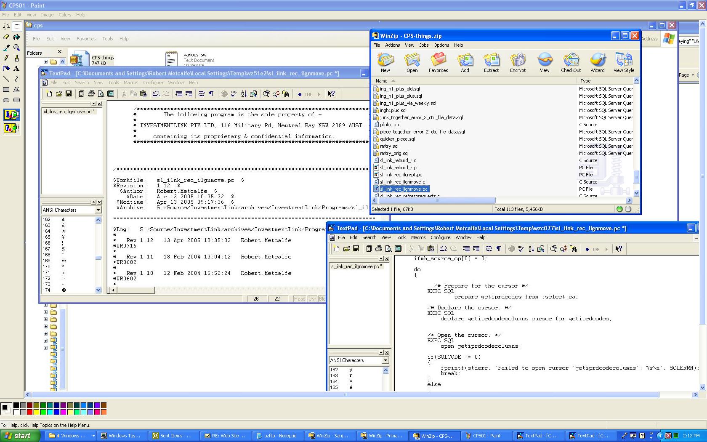Screen dimensions: 707x442
Task: Select the Pencil tool in Paint
Action: [6, 58]
